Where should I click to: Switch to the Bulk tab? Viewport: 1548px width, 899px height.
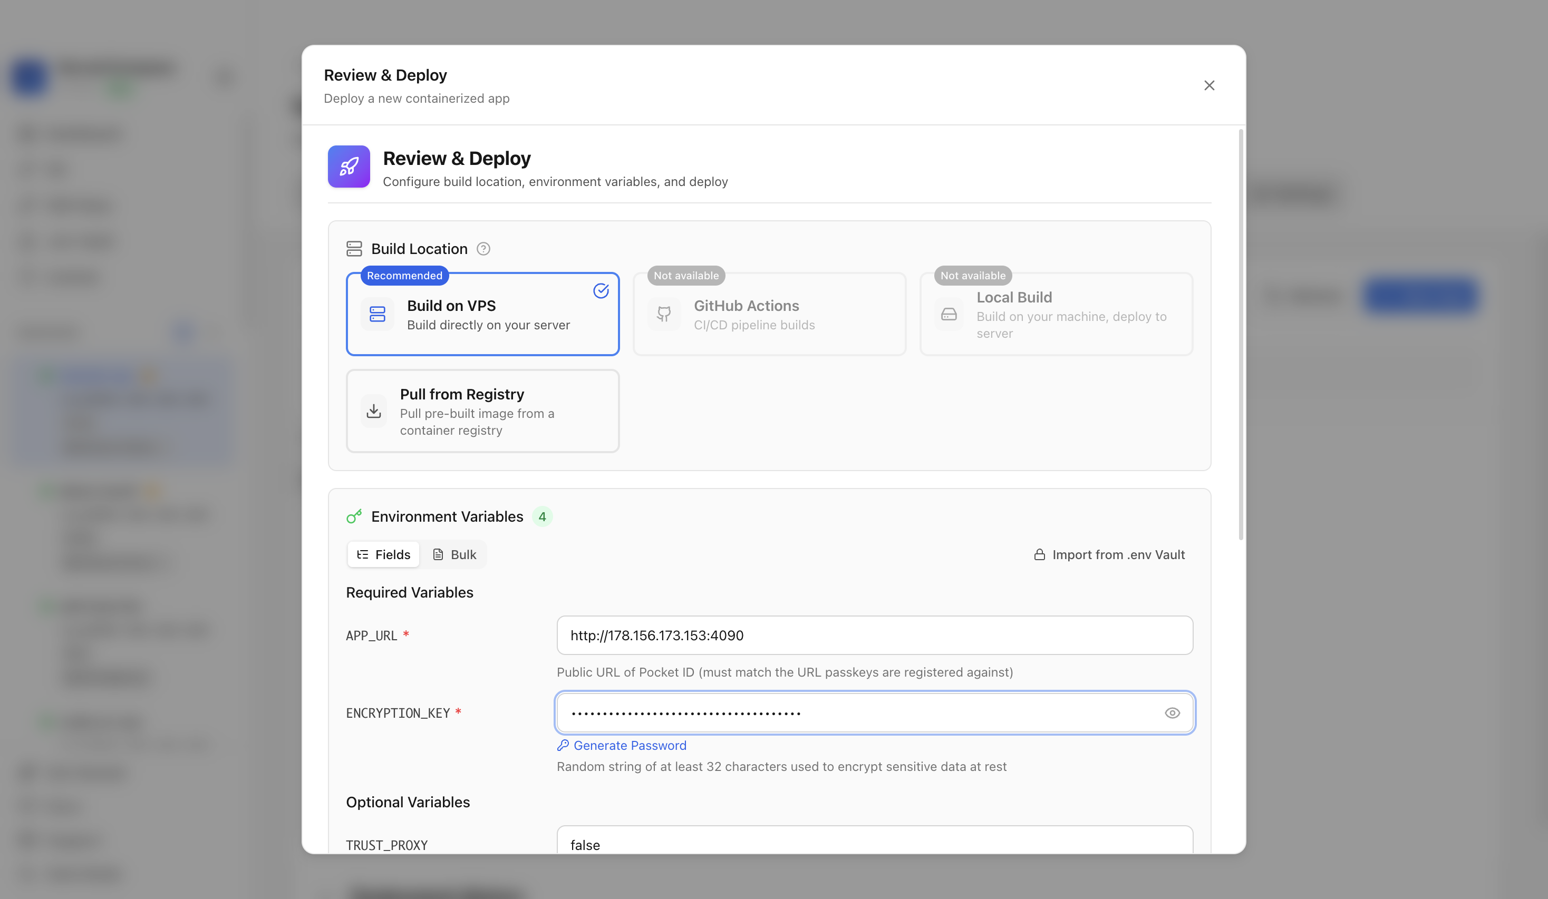click(x=454, y=554)
